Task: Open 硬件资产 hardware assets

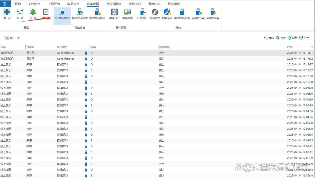Action: click(114, 14)
